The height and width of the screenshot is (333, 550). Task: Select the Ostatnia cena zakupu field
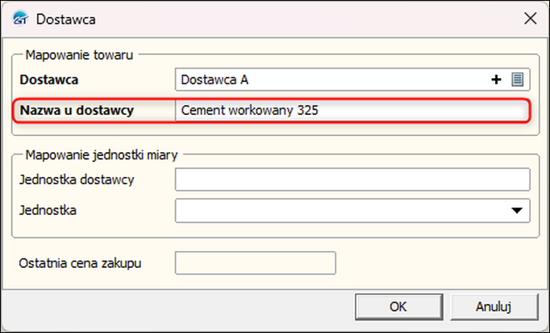255,263
